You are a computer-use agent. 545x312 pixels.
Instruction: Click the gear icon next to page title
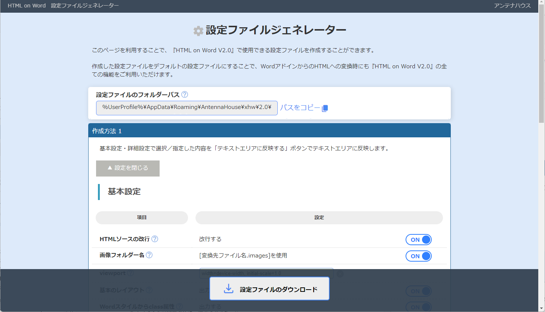coord(198,31)
